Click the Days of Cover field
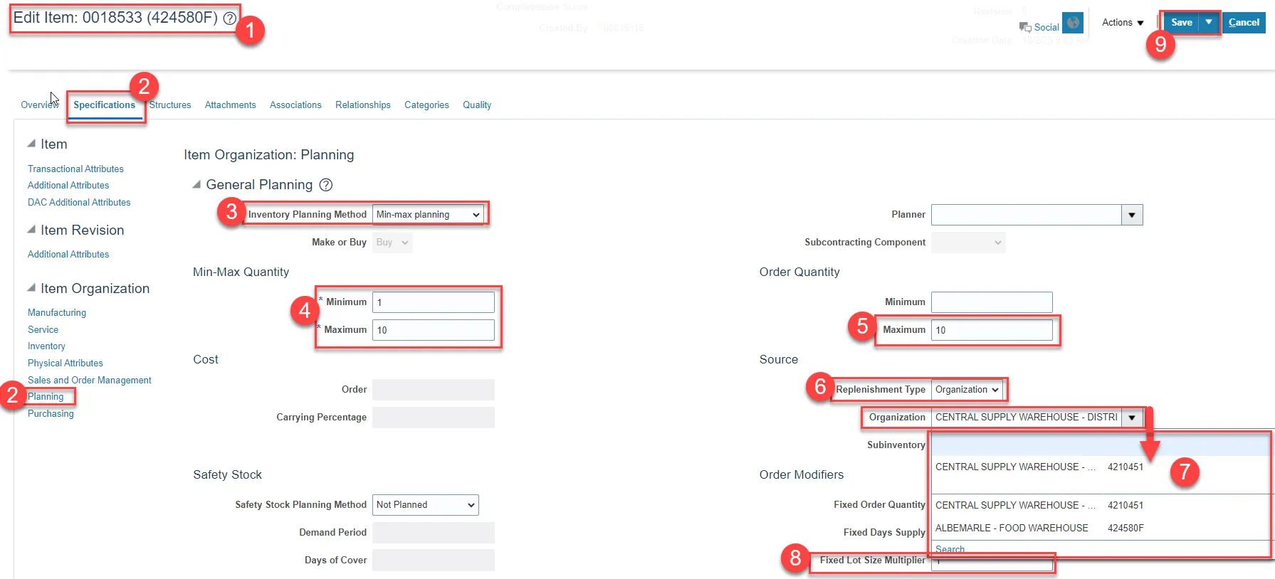 point(434,561)
